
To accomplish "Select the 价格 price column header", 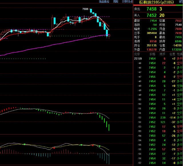I will [x=152, y=54].
